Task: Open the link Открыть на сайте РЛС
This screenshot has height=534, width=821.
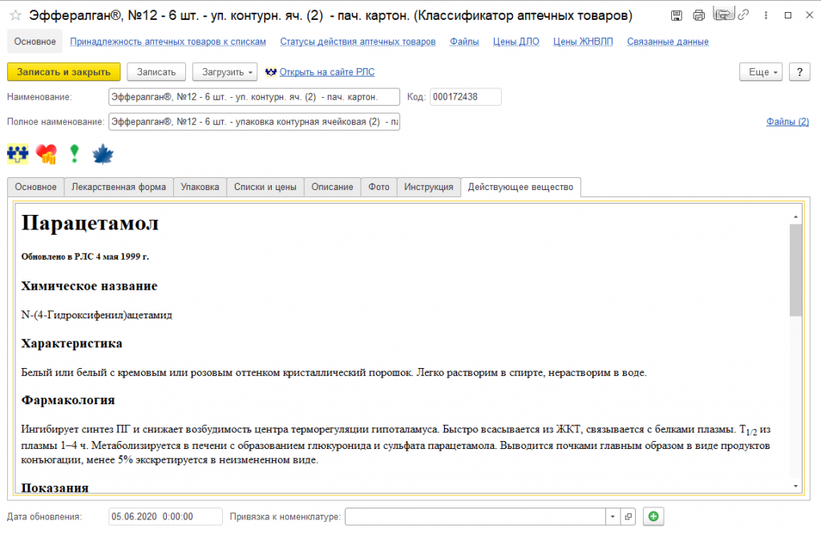Action: click(327, 72)
